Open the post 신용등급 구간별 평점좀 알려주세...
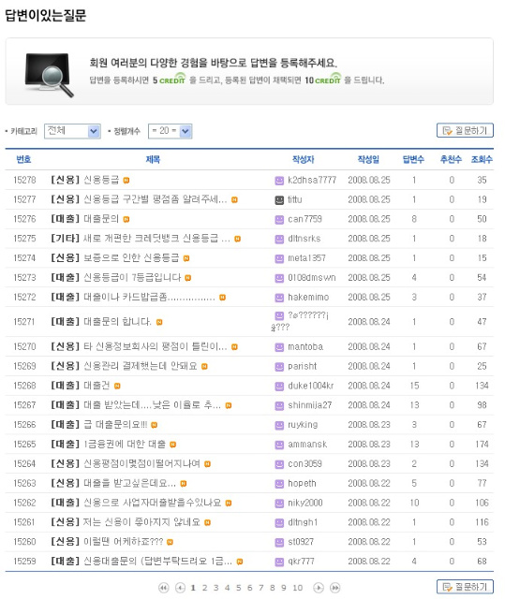 coord(156,199)
